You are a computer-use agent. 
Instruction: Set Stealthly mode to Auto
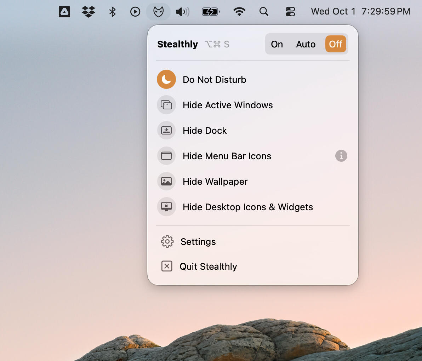click(x=306, y=44)
